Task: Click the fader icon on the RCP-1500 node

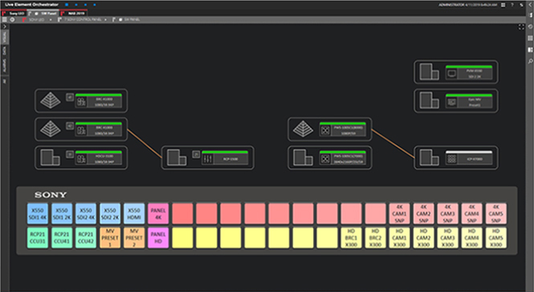Action: coord(208,159)
